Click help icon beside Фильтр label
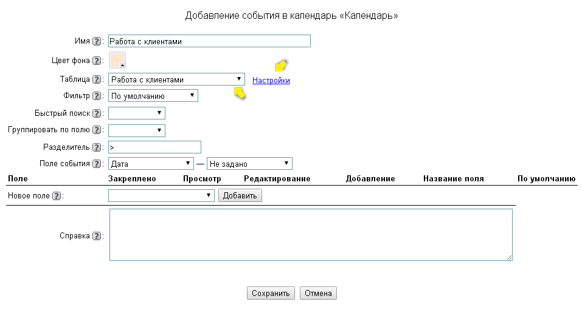This screenshot has width=582, height=313. click(96, 96)
